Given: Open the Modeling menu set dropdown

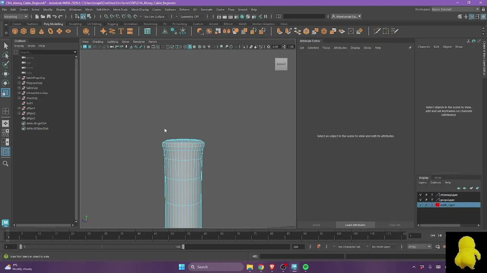Looking at the screenshot, I should click(x=15, y=17).
